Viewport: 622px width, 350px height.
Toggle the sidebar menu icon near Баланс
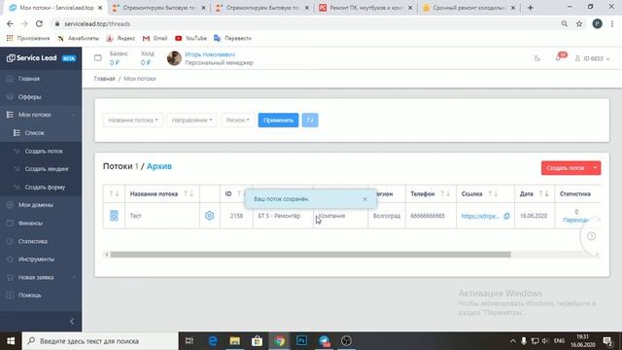98,58
